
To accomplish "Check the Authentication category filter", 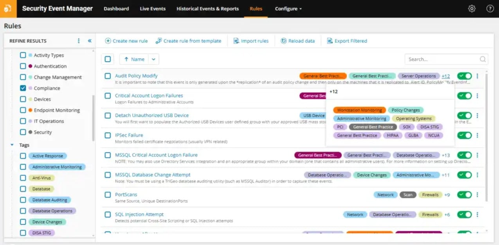I will tap(23, 66).
